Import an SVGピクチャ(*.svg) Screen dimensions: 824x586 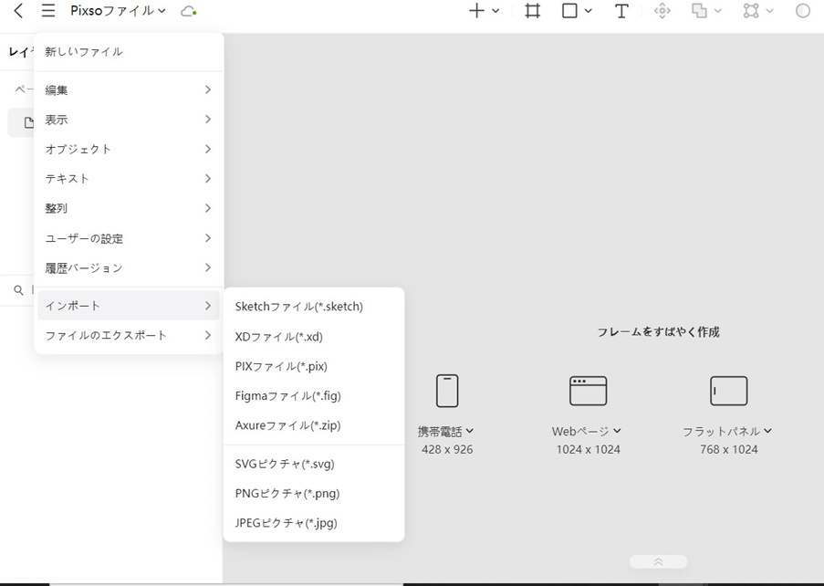click(x=314, y=464)
